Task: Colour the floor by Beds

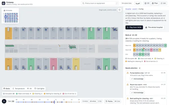Action: click(6, 88)
